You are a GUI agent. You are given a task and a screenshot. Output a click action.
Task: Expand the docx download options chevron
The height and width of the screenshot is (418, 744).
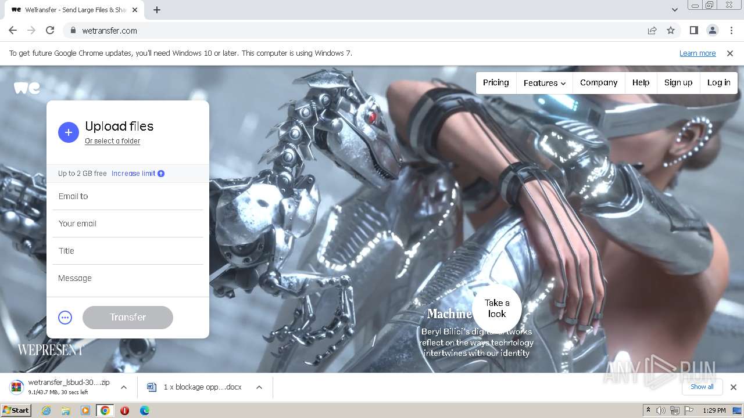pyautogui.click(x=259, y=387)
